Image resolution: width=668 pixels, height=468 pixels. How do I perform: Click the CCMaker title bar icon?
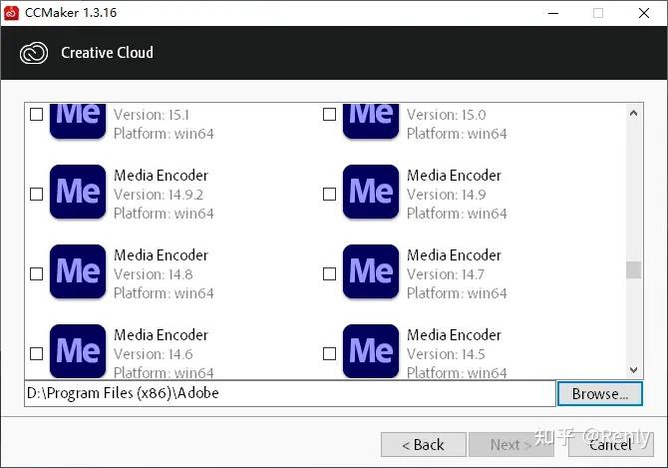click(x=11, y=13)
